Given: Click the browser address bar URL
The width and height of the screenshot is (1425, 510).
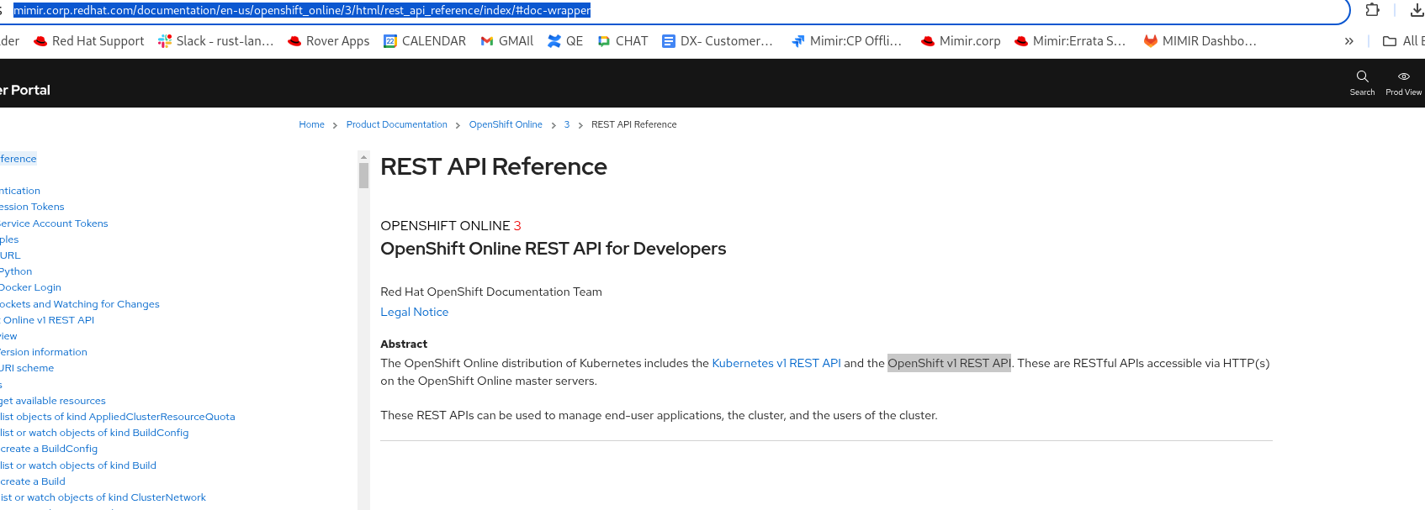Looking at the screenshot, I should pyautogui.click(x=302, y=10).
